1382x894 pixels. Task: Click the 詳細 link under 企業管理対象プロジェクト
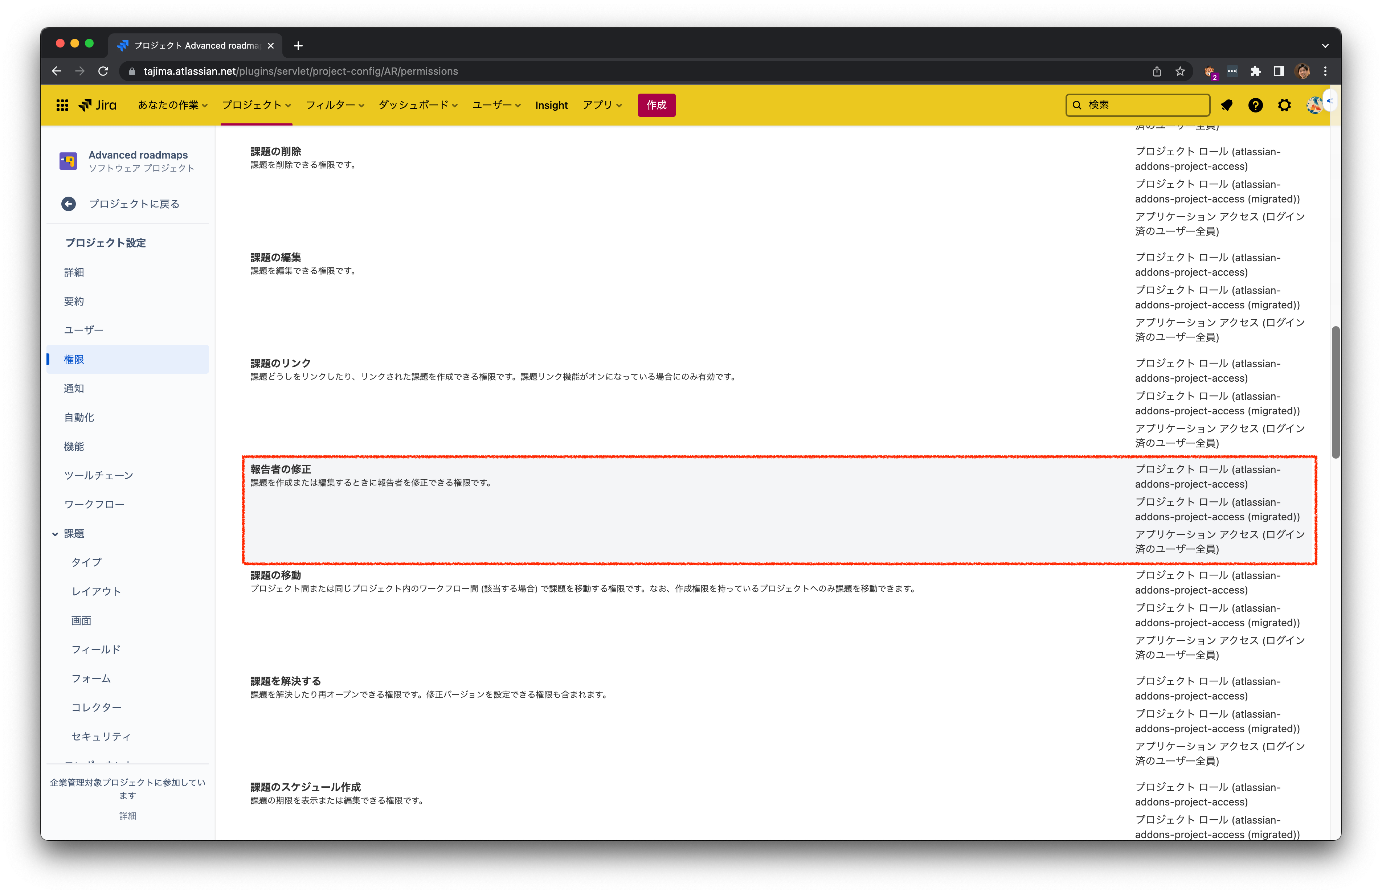128,816
